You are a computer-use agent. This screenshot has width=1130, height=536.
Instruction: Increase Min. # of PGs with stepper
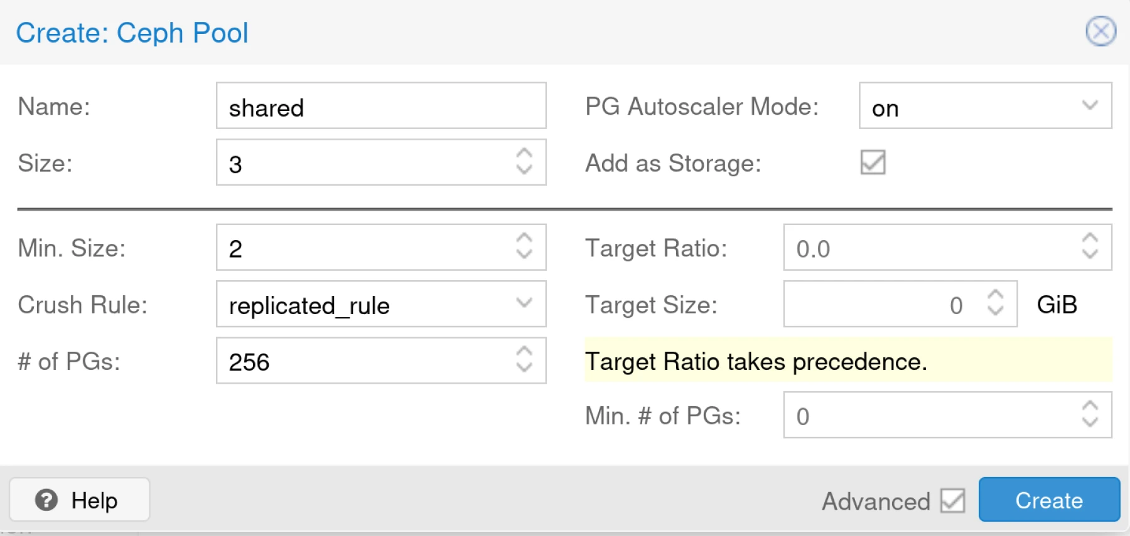point(1090,407)
